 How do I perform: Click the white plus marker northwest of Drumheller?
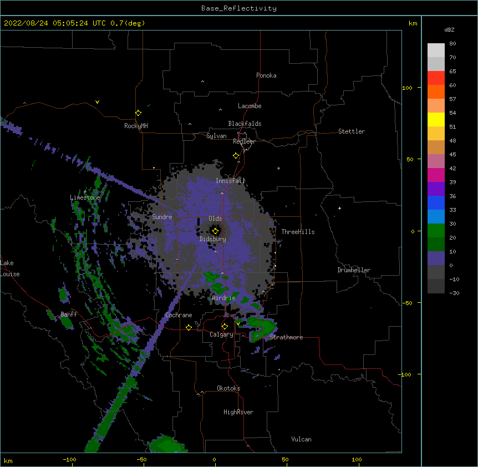(x=339, y=208)
